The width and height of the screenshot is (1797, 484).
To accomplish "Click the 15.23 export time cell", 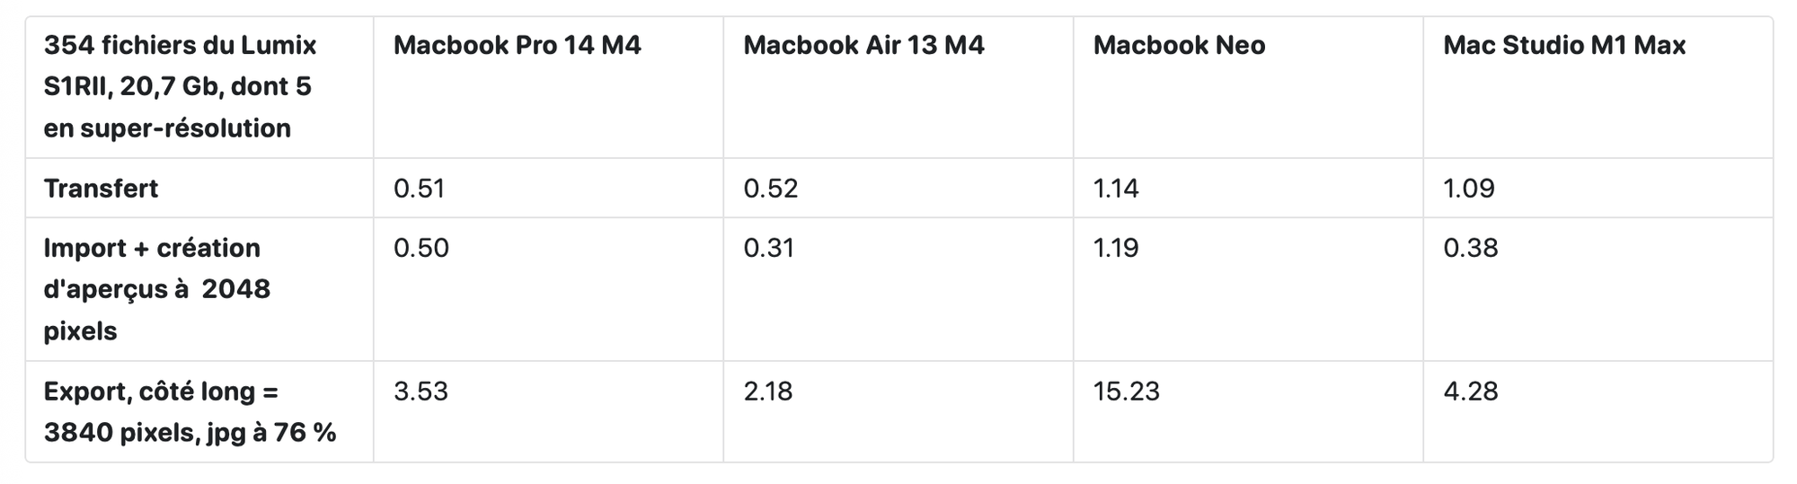I will [1127, 392].
